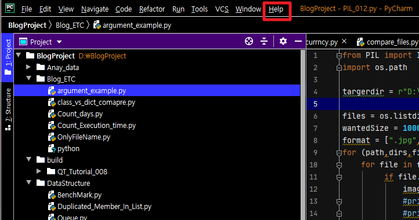Expand the Anay_data folder arrow
Screen dimensions: 419x220
28,67
